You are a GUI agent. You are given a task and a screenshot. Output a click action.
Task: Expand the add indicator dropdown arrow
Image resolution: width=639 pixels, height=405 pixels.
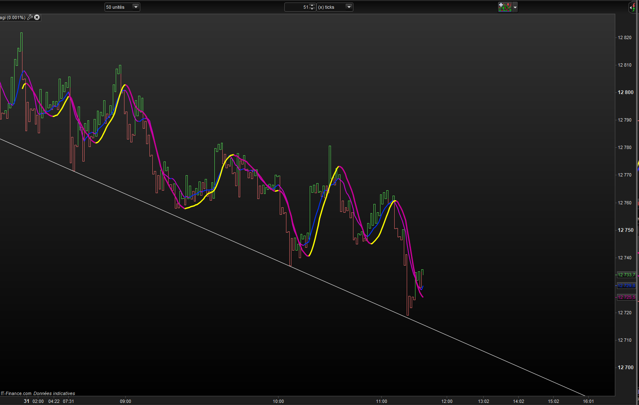tap(515, 7)
